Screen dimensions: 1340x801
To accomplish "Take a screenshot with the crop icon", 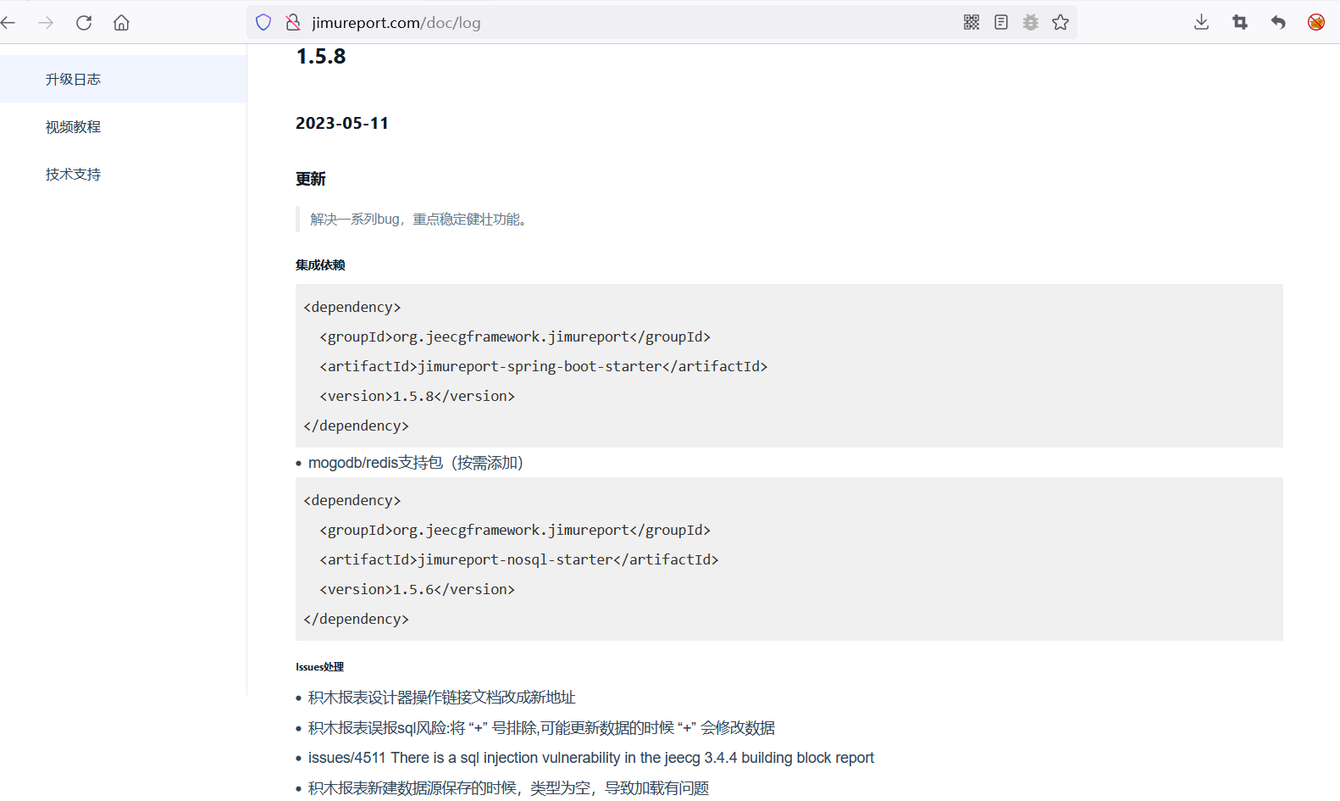I will point(1240,23).
